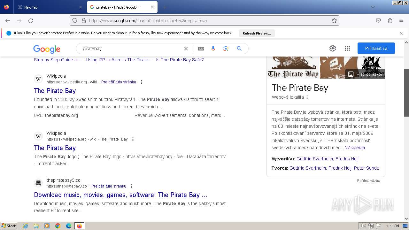Reload the current page

point(31,20)
